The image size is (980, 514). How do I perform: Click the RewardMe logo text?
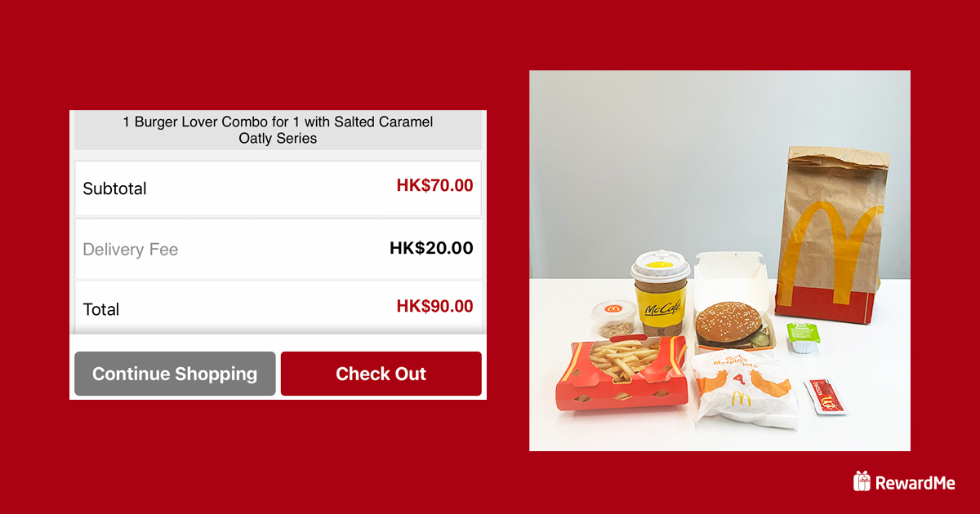(915, 482)
